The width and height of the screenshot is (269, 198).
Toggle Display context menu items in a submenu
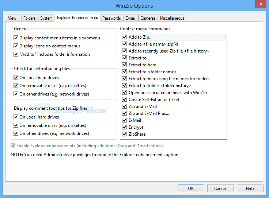tap(16, 38)
